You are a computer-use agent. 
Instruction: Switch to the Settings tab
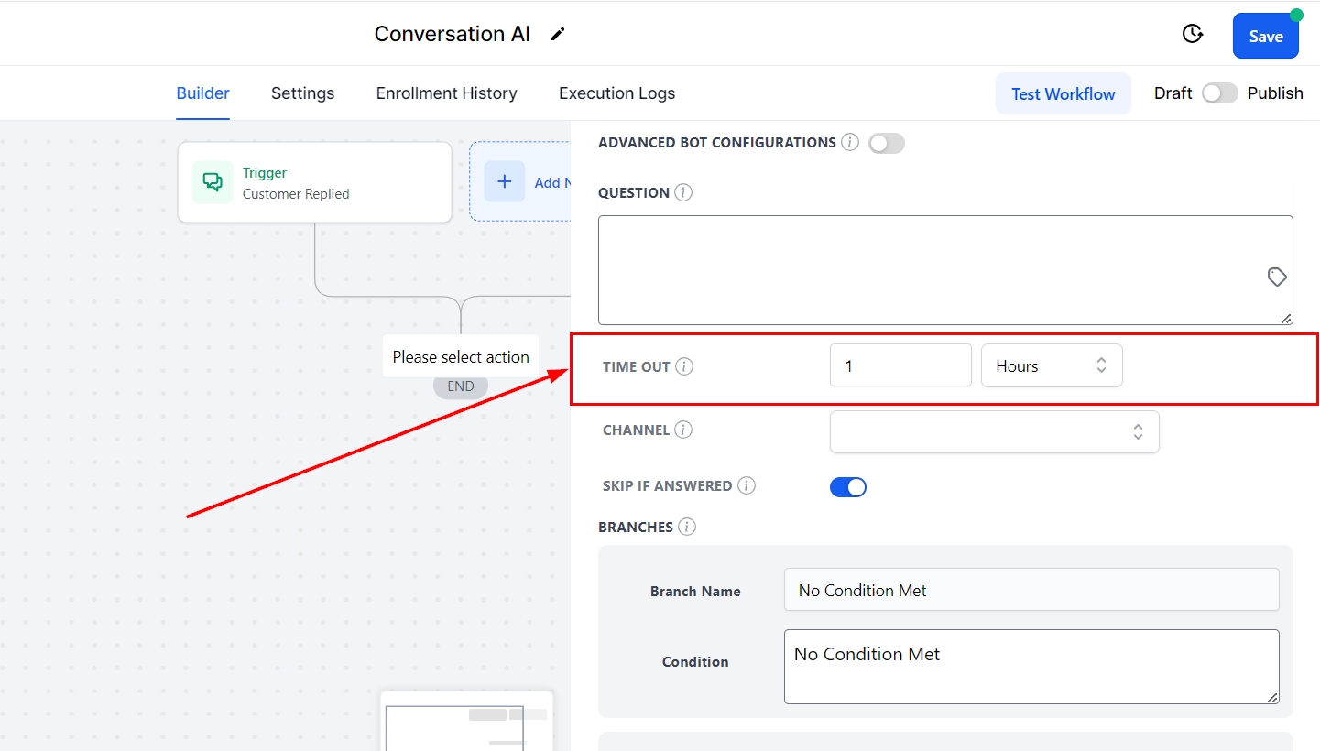(302, 93)
